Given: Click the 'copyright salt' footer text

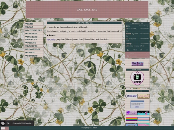Looking at the screenshot, I should pos(89,128).
